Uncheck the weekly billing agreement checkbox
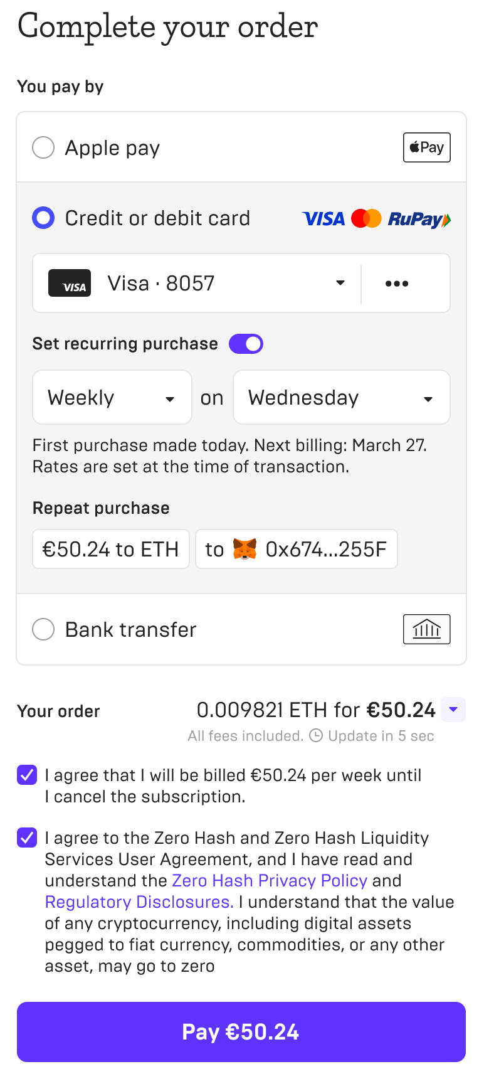The height and width of the screenshot is (1069, 484). 27,775
